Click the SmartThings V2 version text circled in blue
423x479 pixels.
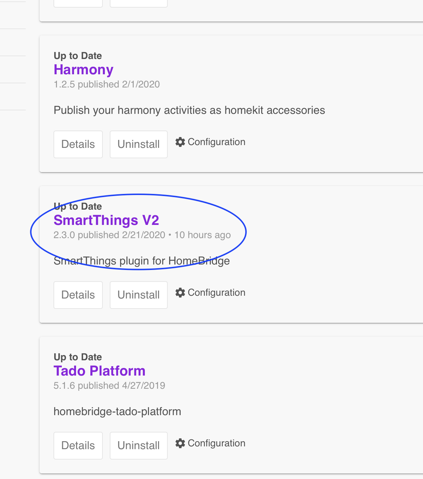click(x=142, y=235)
